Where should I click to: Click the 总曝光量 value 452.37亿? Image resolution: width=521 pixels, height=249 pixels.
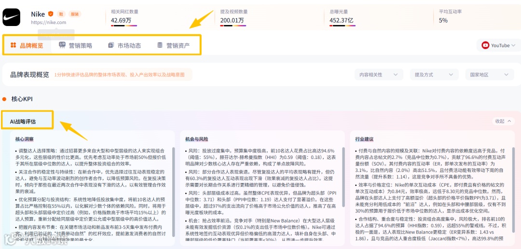coord(341,20)
